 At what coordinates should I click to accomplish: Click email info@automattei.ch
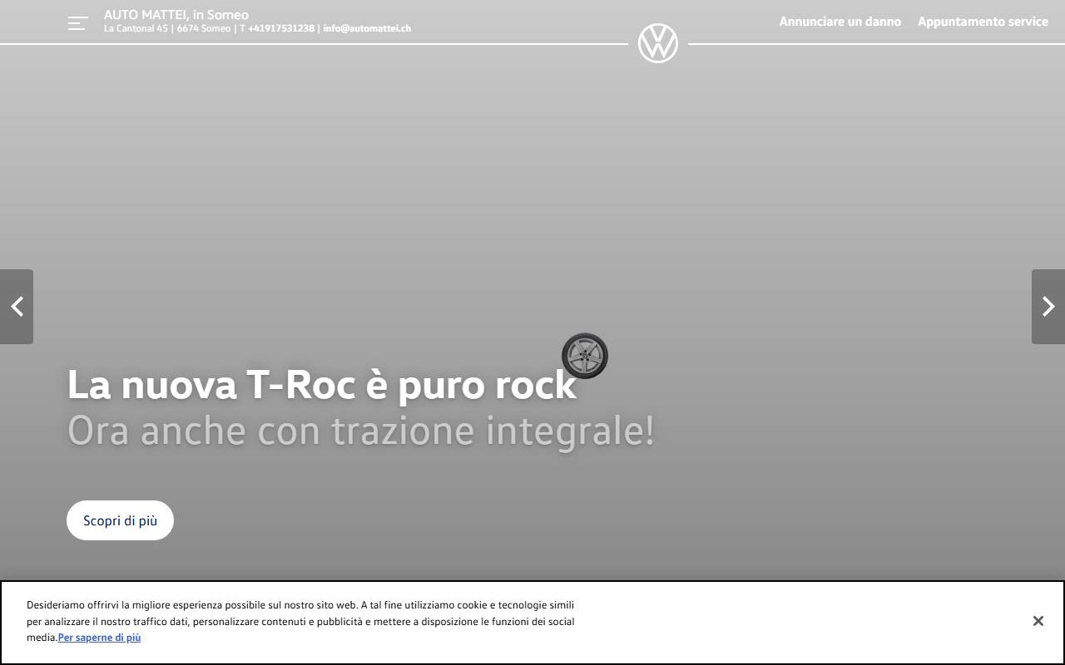(x=367, y=28)
